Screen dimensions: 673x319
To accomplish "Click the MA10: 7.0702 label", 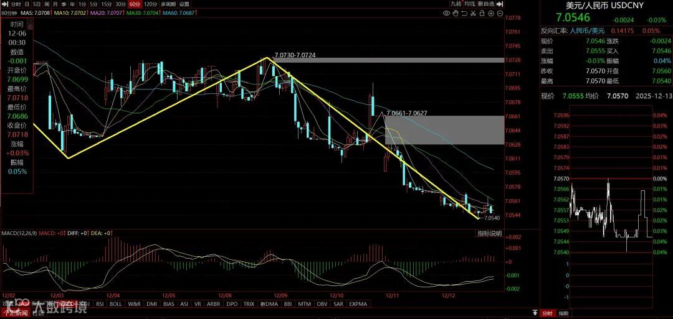I will (70, 13).
